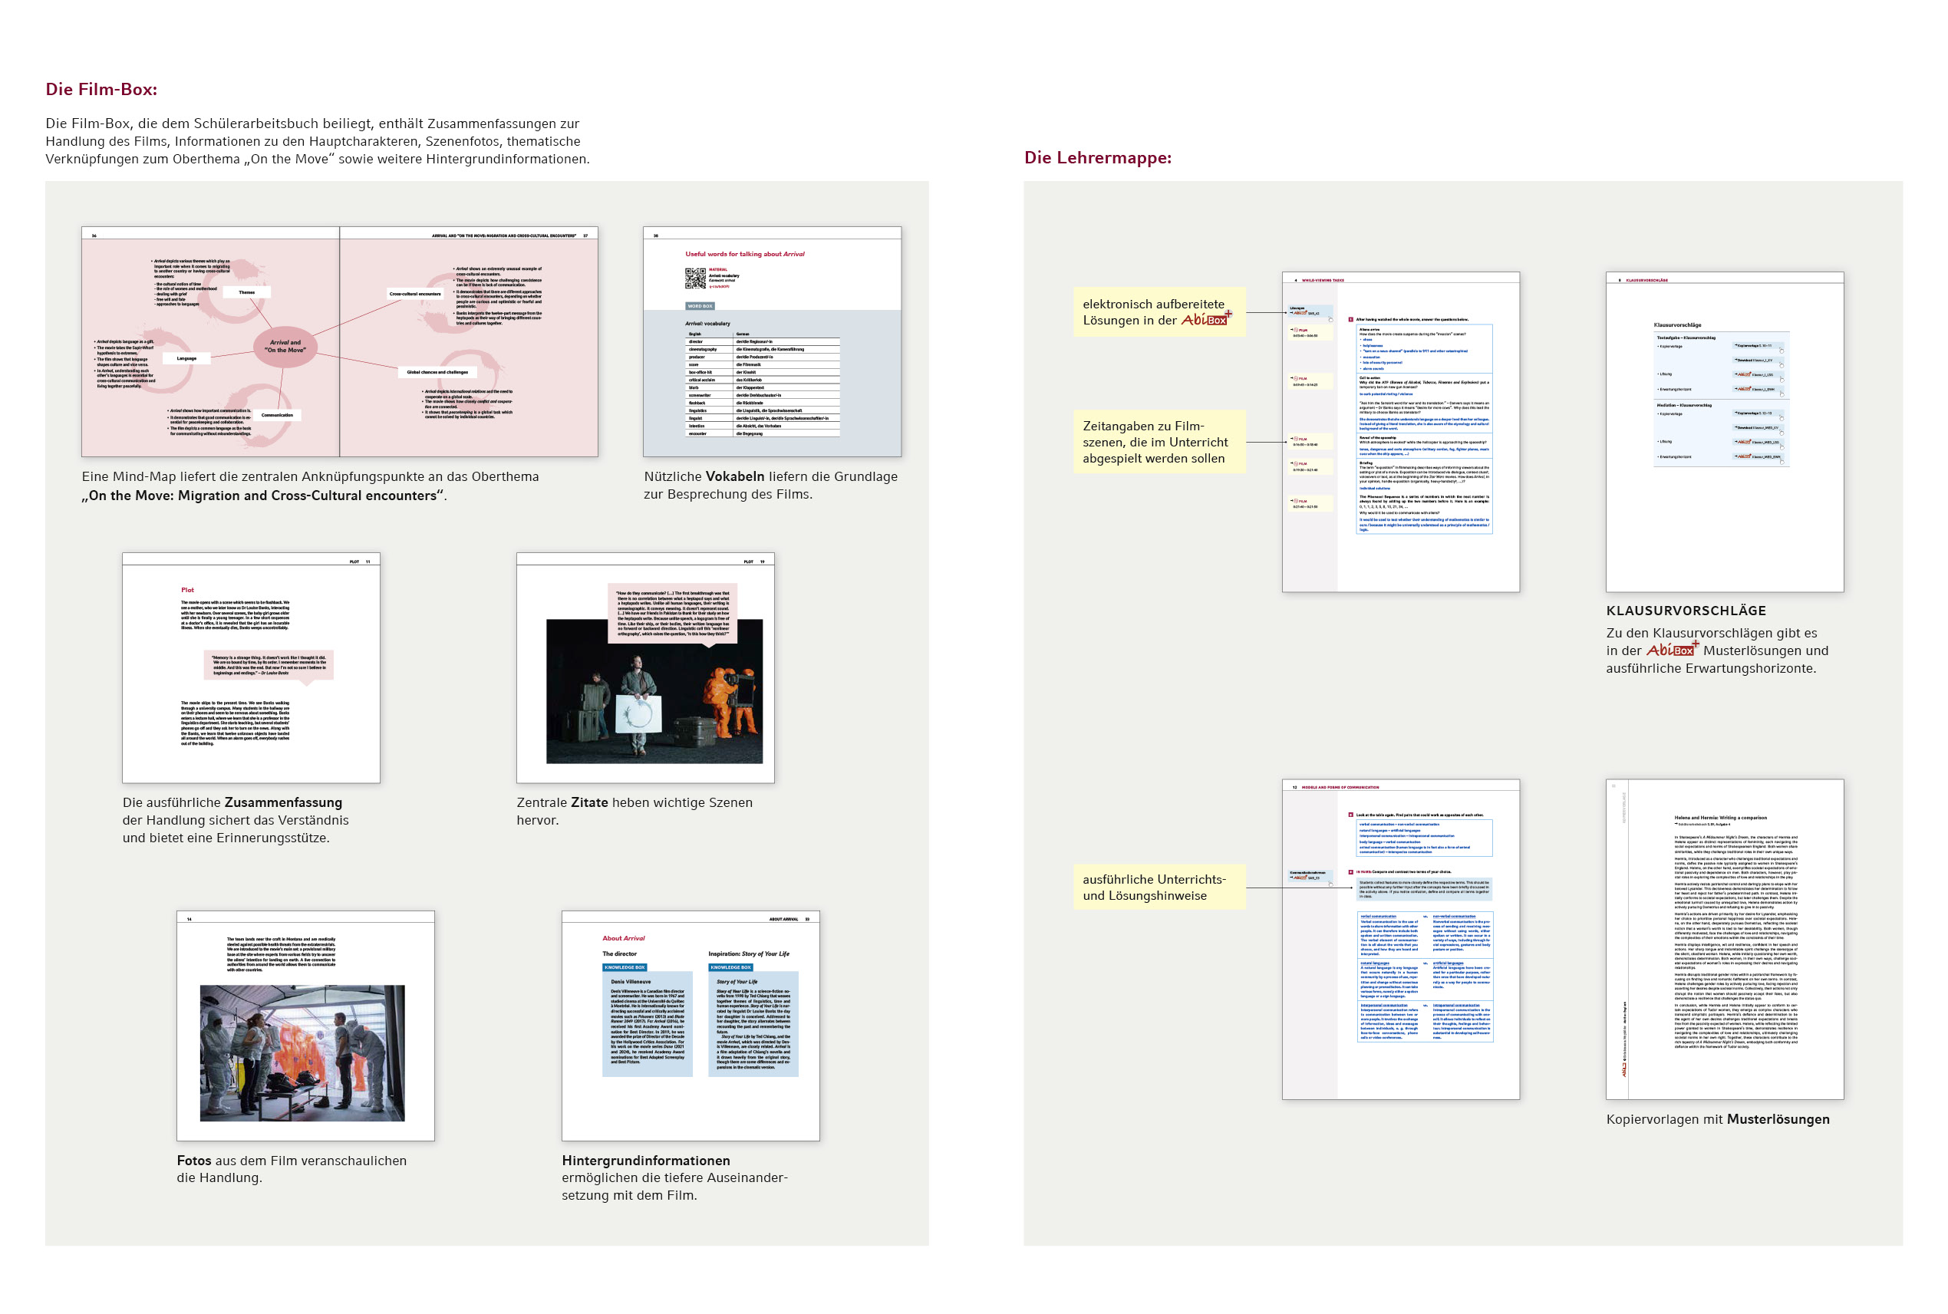Select the central 'Arrival and On the Move' node

285,346
